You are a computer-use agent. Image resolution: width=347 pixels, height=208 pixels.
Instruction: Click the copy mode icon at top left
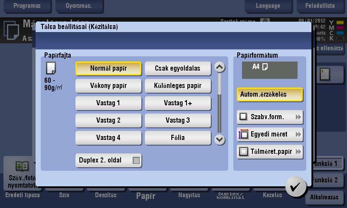(12, 30)
